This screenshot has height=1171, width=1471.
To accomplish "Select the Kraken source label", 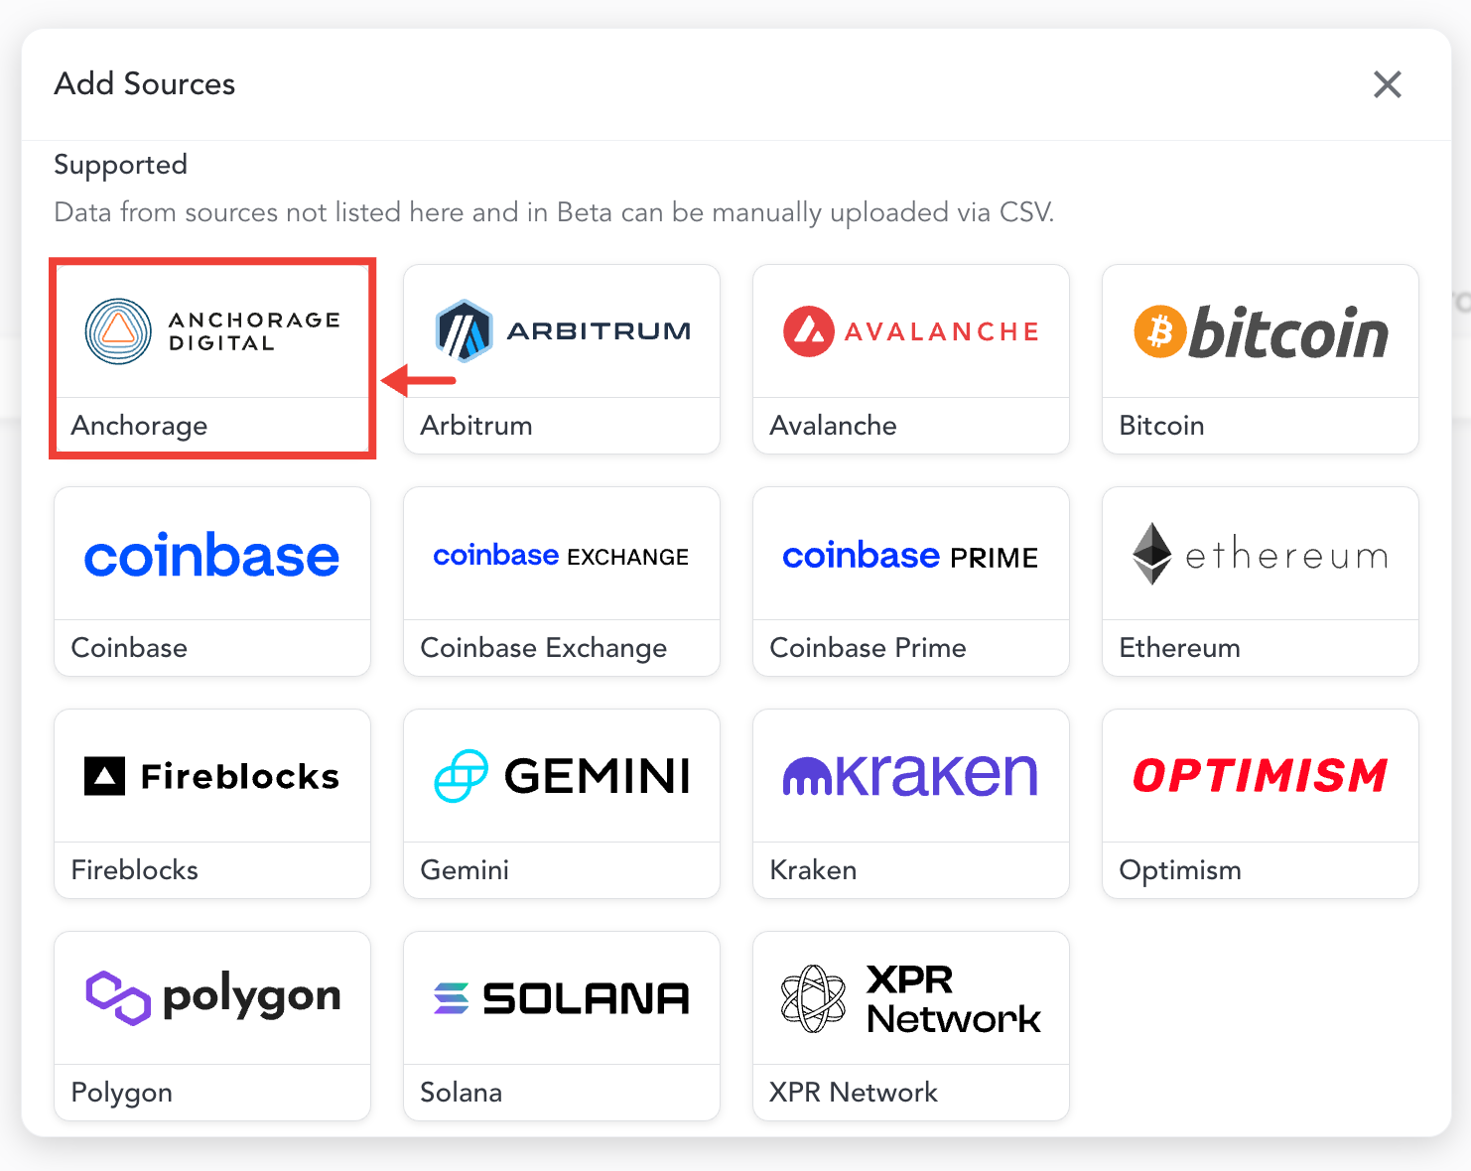I will click(813, 870).
